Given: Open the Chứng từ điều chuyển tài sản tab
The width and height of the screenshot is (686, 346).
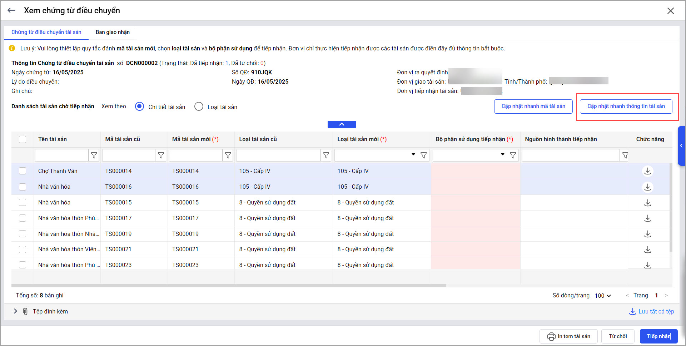Looking at the screenshot, I should click(x=46, y=32).
